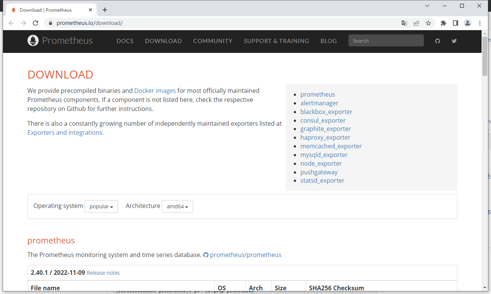491x294 pixels.
Task: Jump to alertmanager in the component list
Action: [319, 103]
